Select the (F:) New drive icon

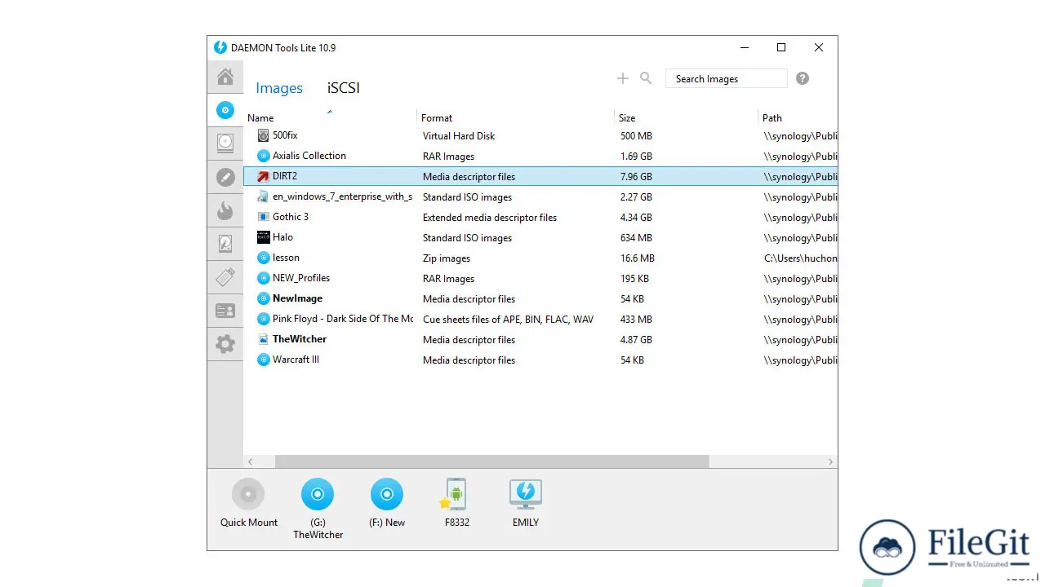pos(387,494)
